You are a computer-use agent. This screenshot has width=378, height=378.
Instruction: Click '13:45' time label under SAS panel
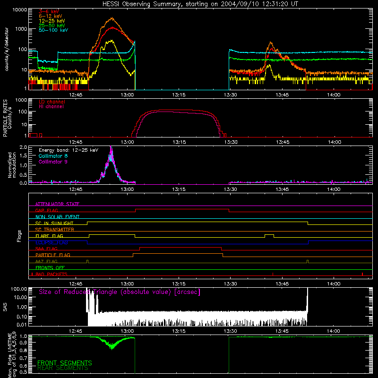tap(282, 331)
